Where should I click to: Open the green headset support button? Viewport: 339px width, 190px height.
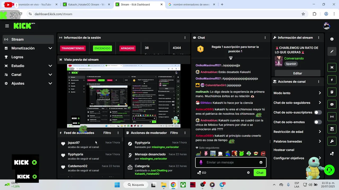pyautogui.click(x=329, y=170)
